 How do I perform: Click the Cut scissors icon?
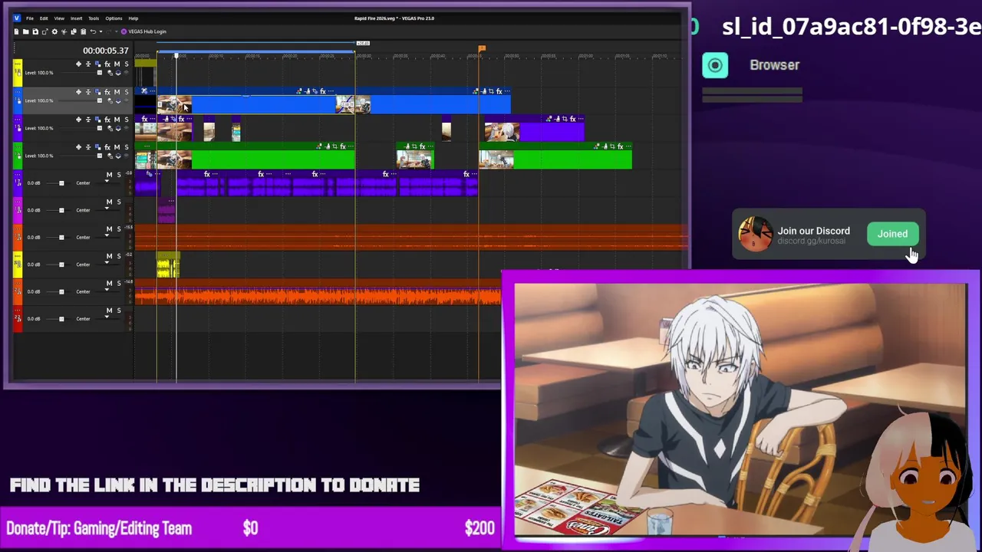64,31
